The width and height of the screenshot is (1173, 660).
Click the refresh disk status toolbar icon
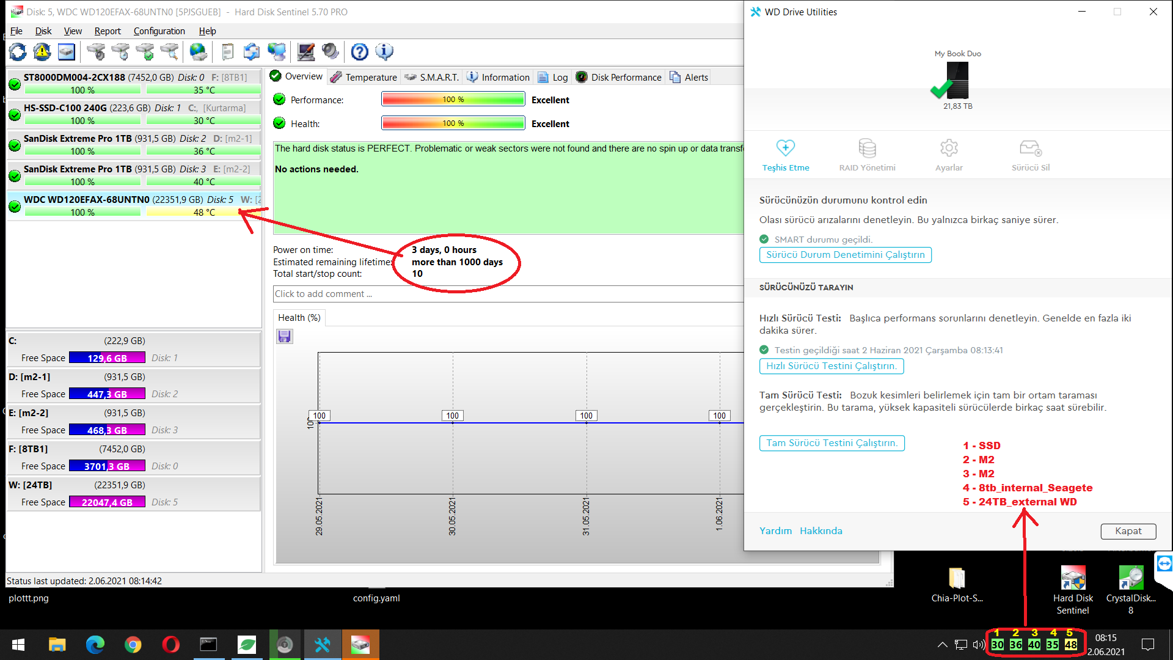pyautogui.click(x=18, y=52)
